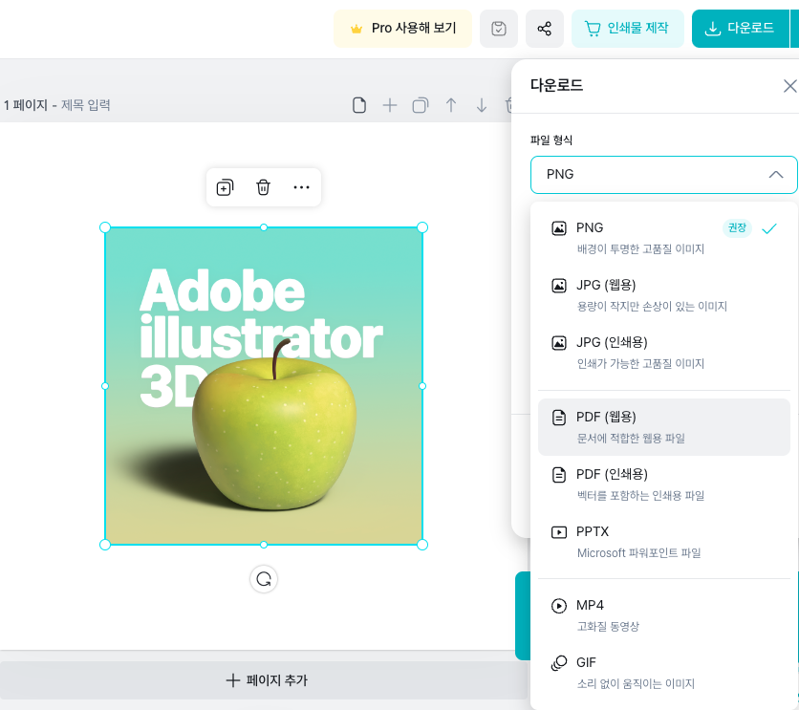Select 'PDF (웹용)' format option

(663, 427)
